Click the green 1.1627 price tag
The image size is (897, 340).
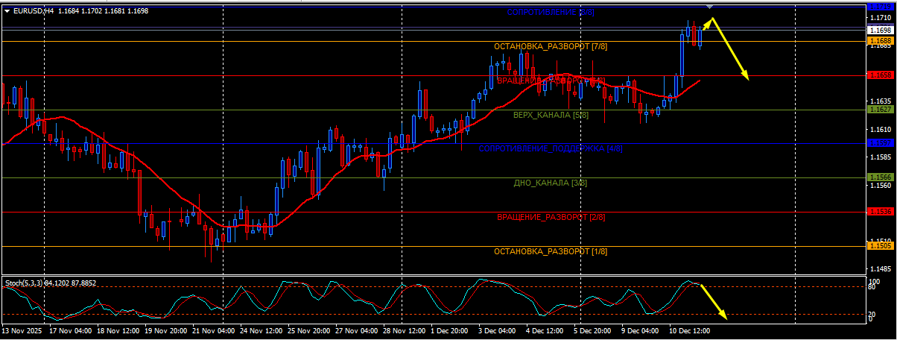click(x=880, y=109)
